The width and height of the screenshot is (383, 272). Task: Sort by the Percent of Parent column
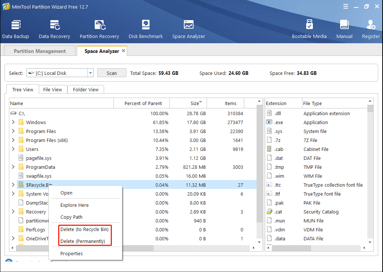tap(142, 103)
